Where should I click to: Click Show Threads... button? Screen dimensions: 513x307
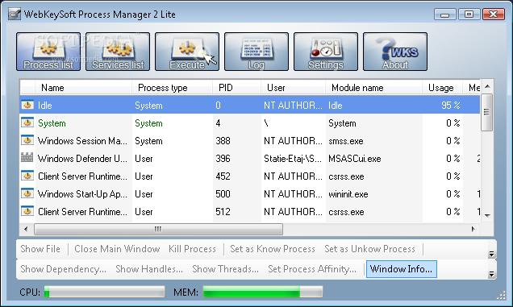point(225,269)
